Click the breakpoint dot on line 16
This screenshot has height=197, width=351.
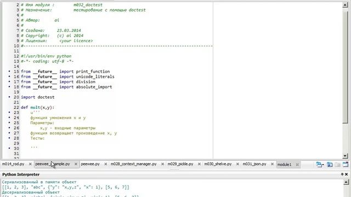point(9,77)
